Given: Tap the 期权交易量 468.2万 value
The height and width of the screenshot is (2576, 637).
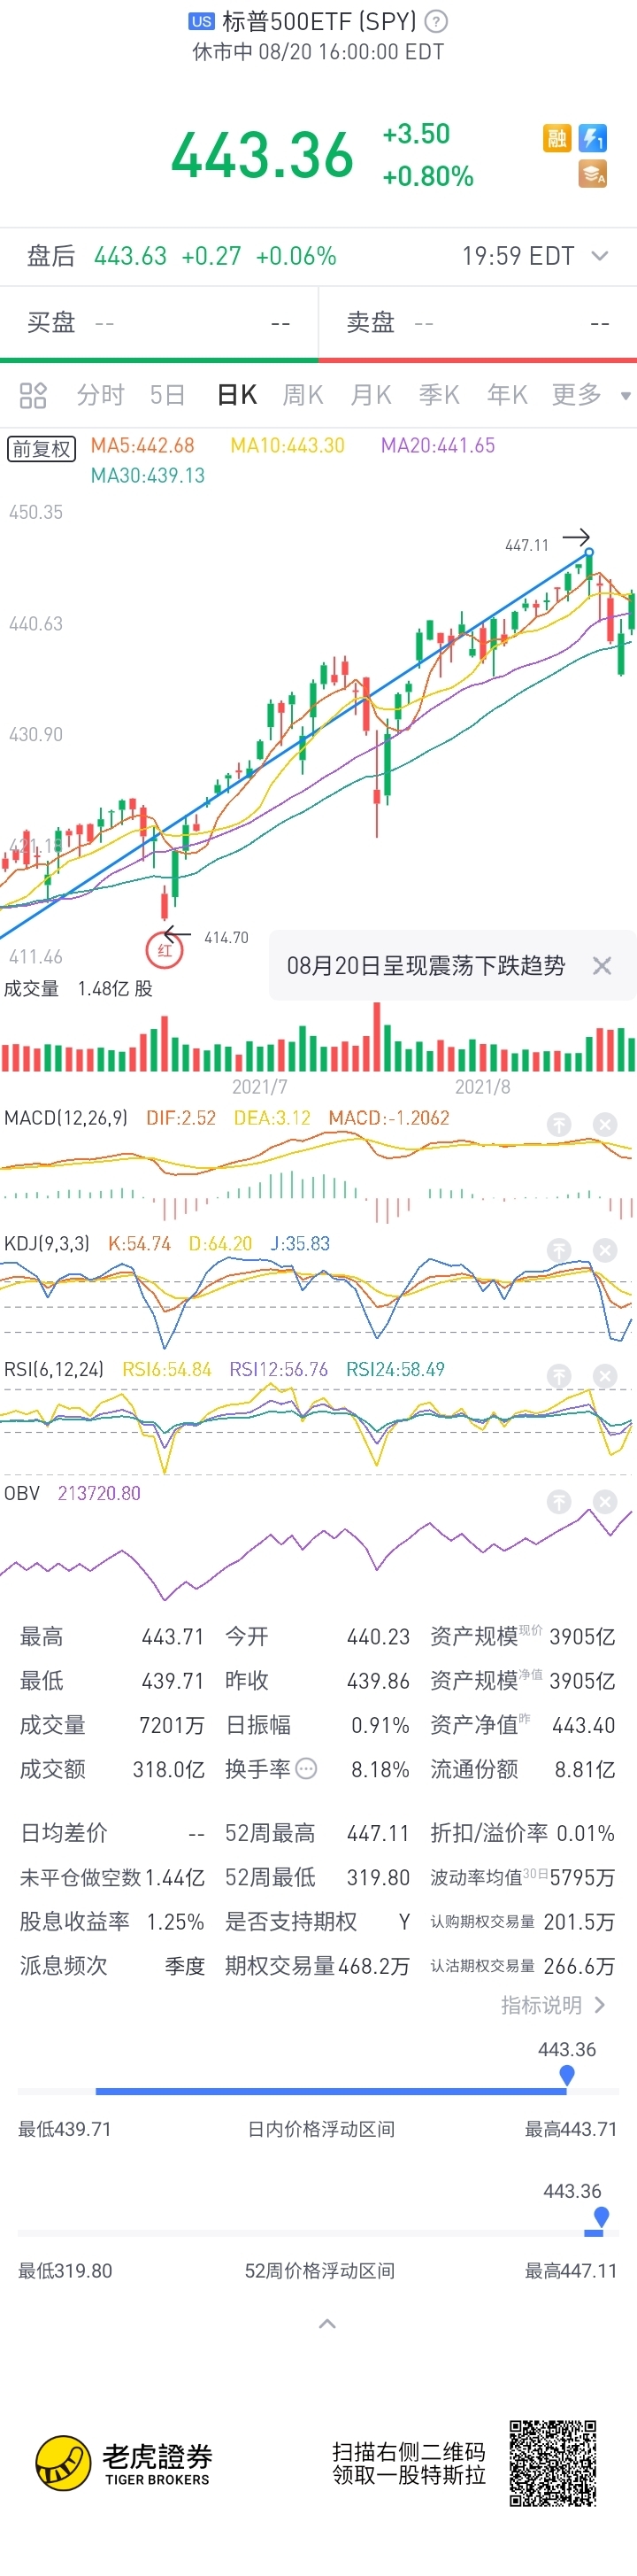Looking at the screenshot, I should point(373,1965).
